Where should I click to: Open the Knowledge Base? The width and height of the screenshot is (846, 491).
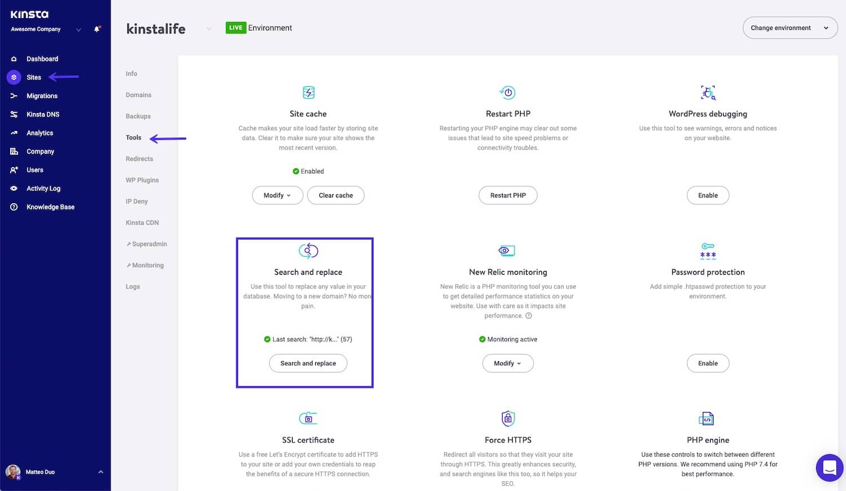click(x=50, y=207)
